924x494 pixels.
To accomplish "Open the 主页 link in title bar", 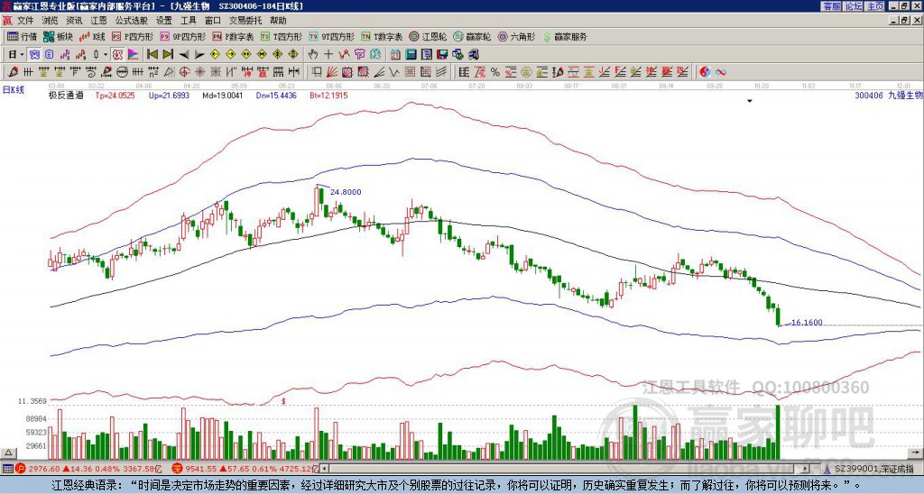I will point(875,6).
